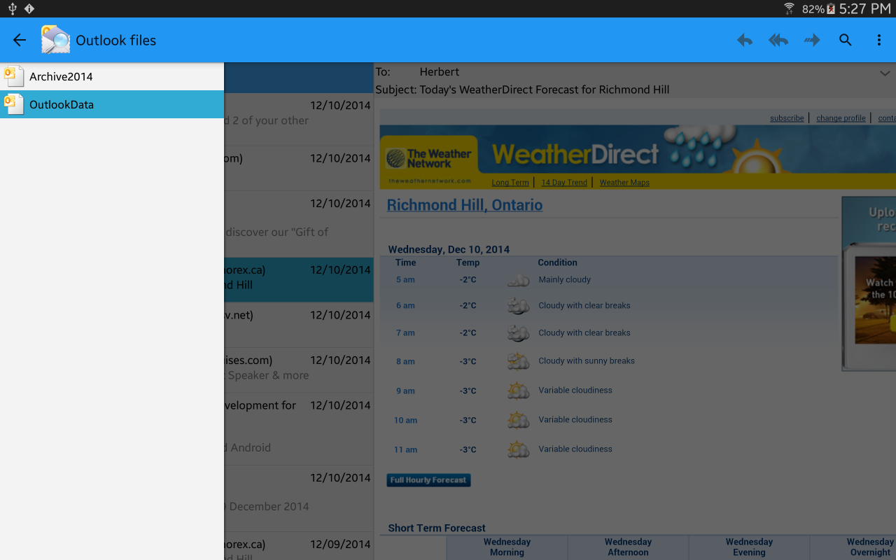Open the Archive2014 file
Viewport: 896px width, 560px height.
click(112, 76)
